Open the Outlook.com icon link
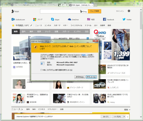This screenshot has height=121, width=143. [13, 19]
